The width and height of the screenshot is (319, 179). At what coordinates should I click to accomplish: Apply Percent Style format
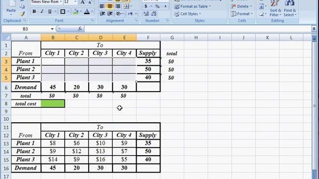[158, 6]
